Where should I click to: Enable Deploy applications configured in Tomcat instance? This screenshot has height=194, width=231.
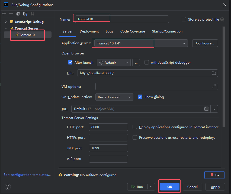click(x=135, y=127)
